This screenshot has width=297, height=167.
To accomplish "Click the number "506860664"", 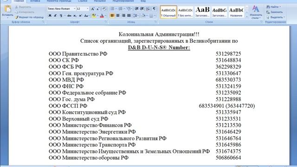I will coord(228,158).
